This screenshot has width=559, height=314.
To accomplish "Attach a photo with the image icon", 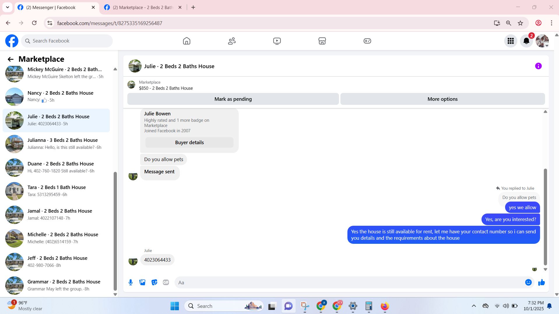I will pyautogui.click(x=142, y=282).
